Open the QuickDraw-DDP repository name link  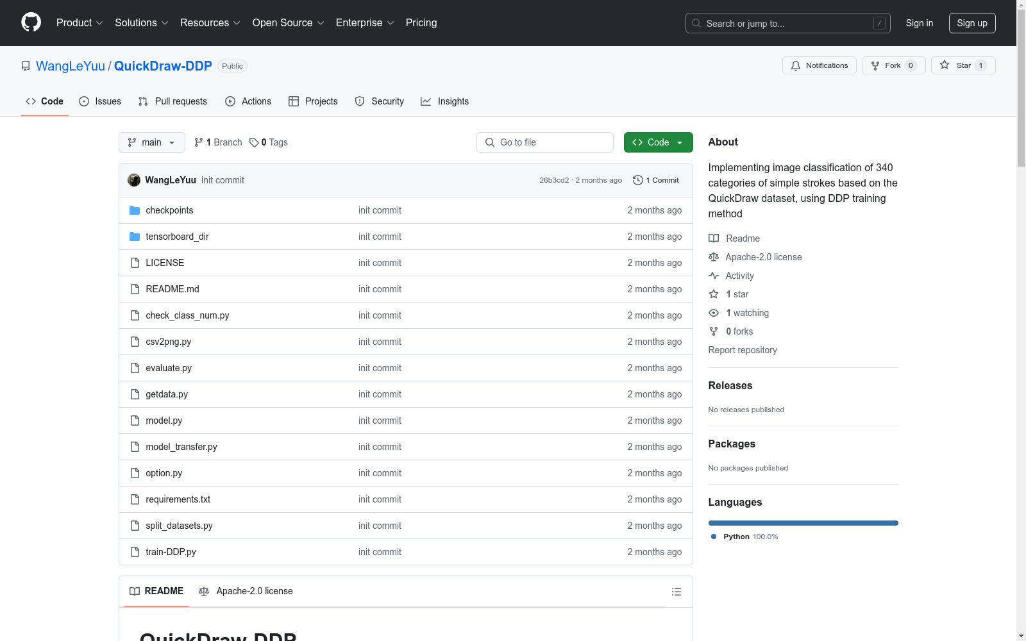[x=163, y=66]
